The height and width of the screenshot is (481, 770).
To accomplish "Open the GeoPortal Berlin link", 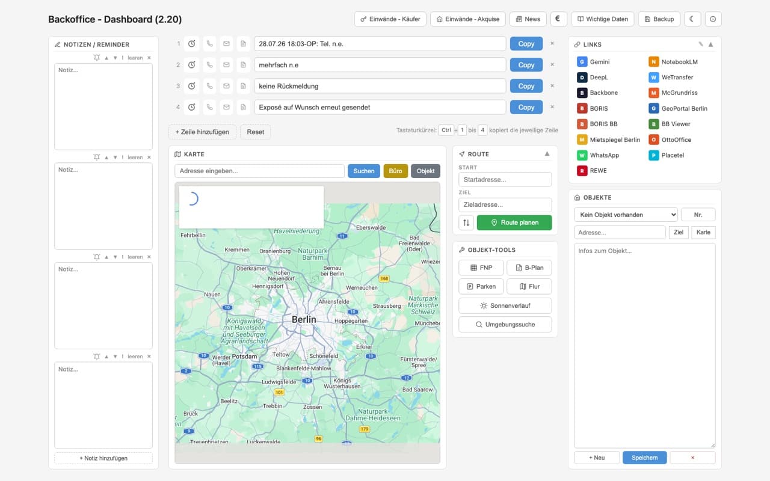I will point(678,108).
